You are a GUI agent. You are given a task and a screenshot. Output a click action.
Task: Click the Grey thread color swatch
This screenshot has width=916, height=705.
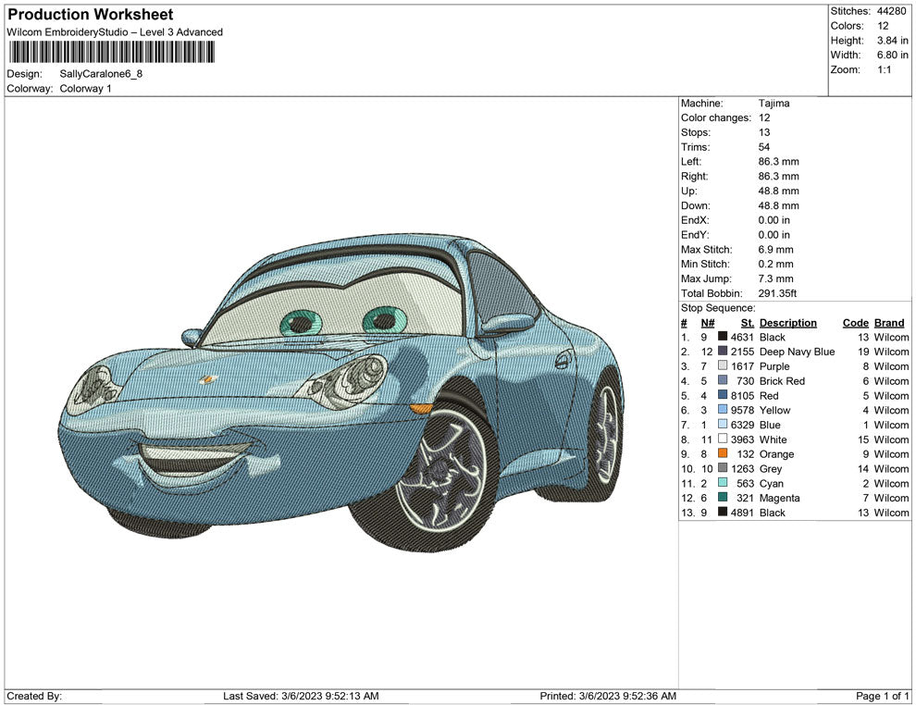click(x=723, y=469)
